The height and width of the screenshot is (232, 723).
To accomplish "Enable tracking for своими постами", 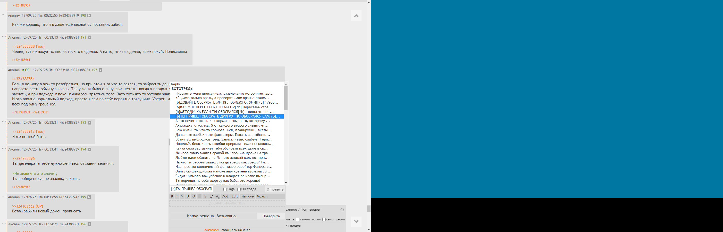I will [x=298, y=220].
